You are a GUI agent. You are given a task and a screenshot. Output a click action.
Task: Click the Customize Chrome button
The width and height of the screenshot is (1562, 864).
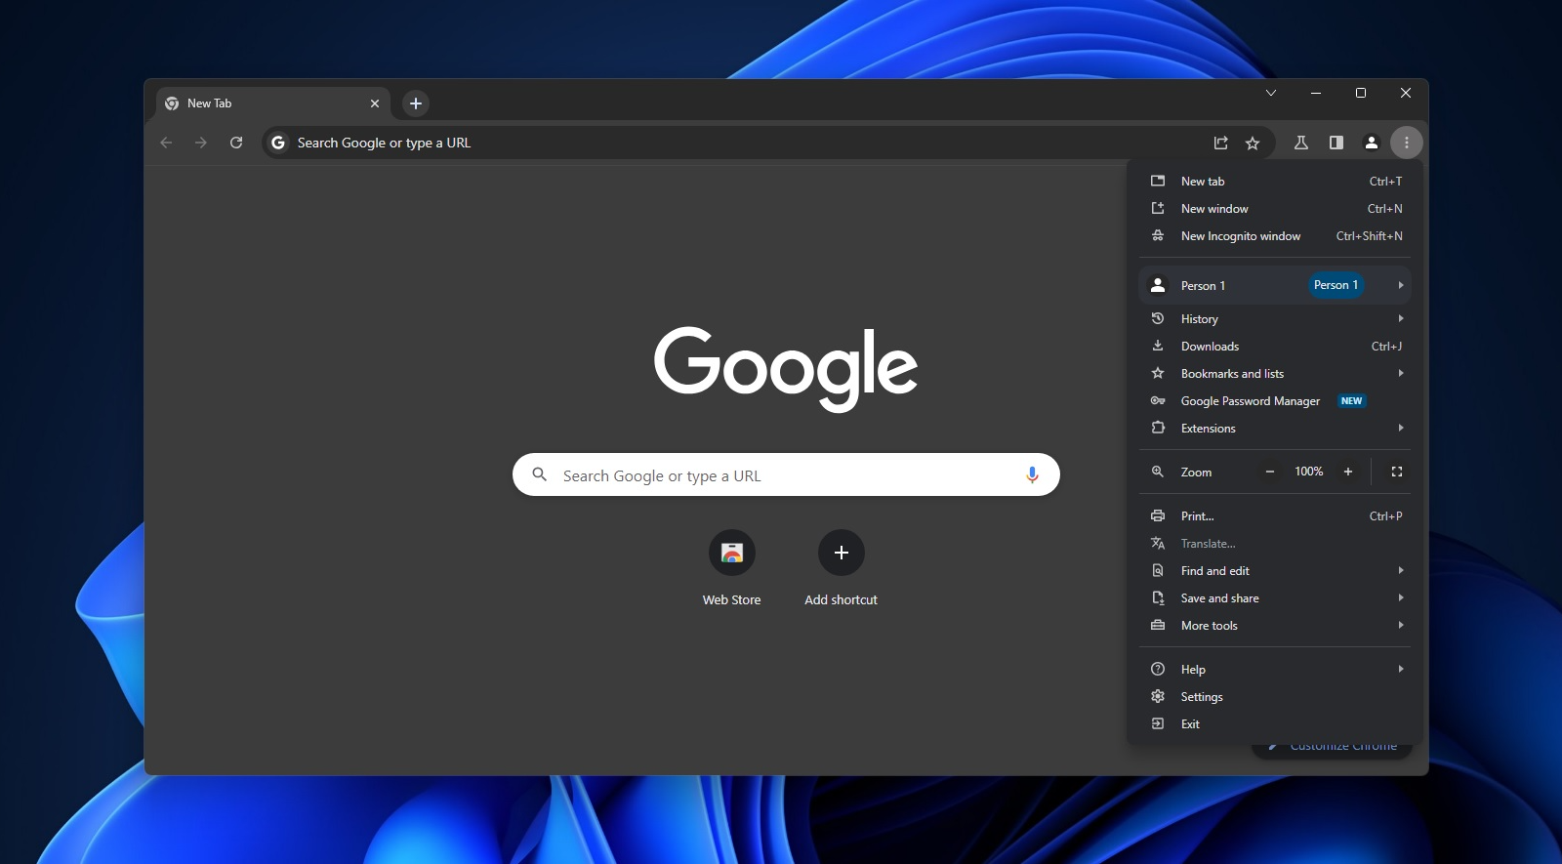click(x=1333, y=748)
